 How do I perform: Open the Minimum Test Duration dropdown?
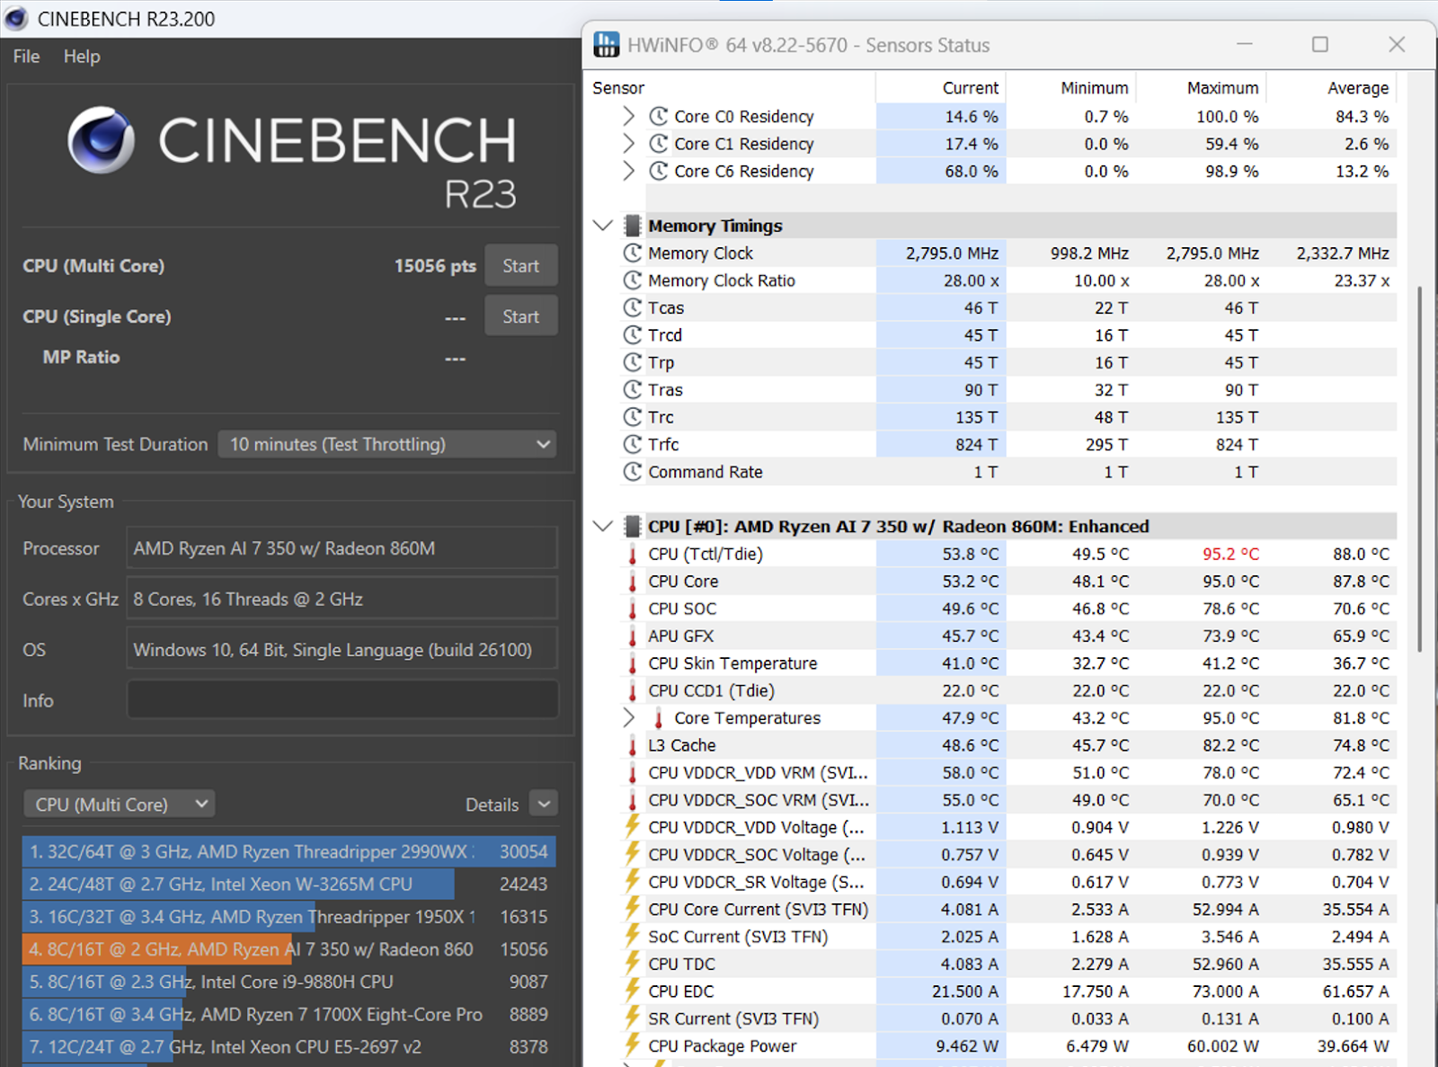387,444
